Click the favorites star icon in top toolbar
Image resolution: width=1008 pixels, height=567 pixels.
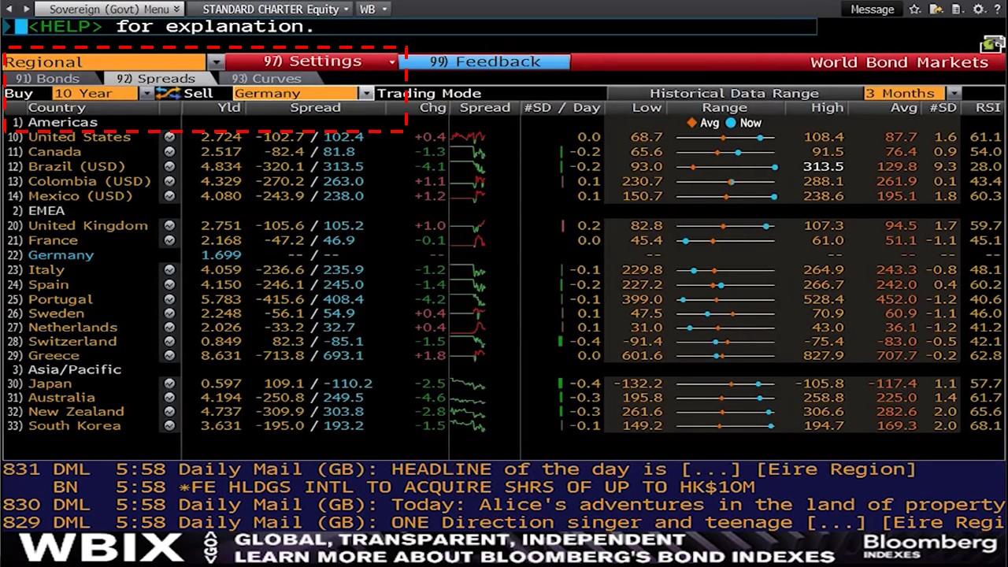tap(915, 9)
